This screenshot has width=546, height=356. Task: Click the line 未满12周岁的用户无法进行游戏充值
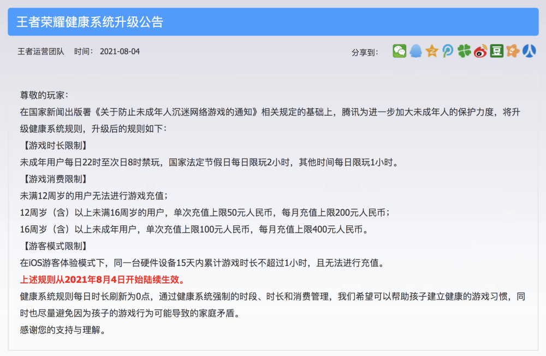click(94, 196)
